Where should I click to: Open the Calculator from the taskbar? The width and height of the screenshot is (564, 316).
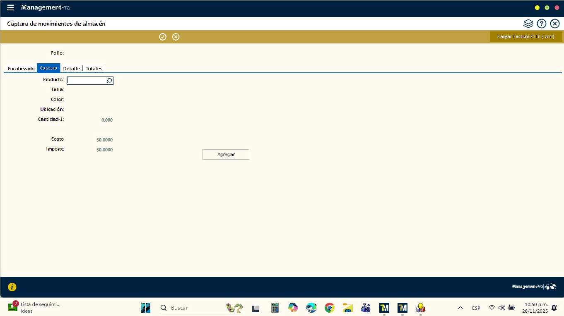pyautogui.click(x=275, y=308)
